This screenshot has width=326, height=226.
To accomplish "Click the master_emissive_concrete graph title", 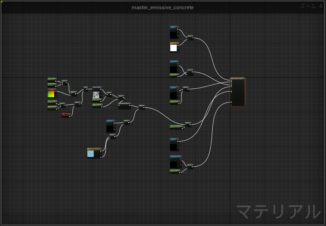I will (x=163, y=8).
